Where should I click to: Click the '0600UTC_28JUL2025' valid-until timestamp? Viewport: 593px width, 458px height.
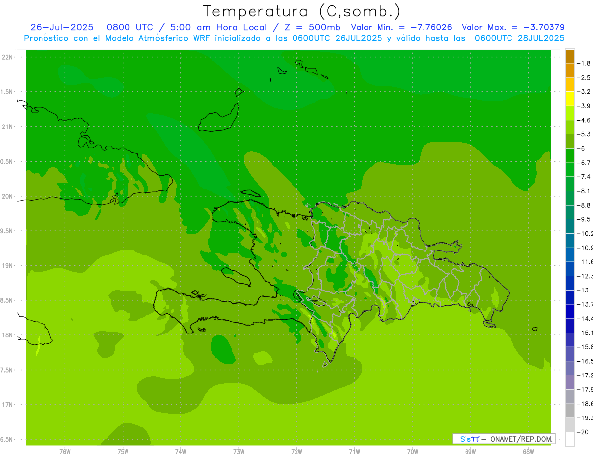pos(520,38)
